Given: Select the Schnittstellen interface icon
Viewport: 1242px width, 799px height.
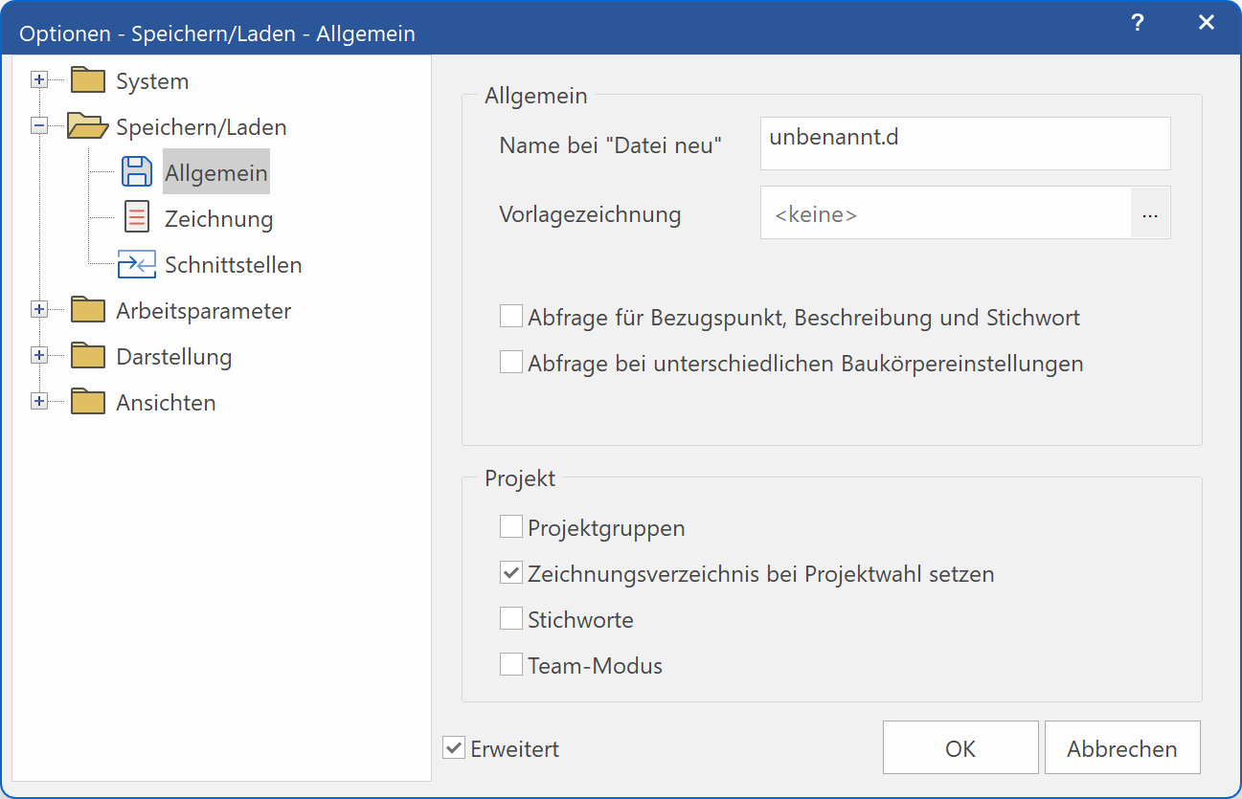Looking at the screenshot, I should pos(136,263).
